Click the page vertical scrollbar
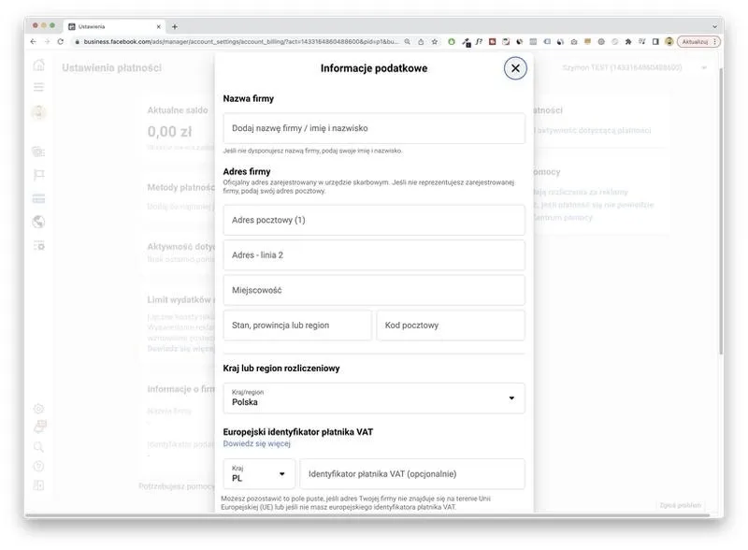Viewport: 748px width, 550px height. click(721, 210)
